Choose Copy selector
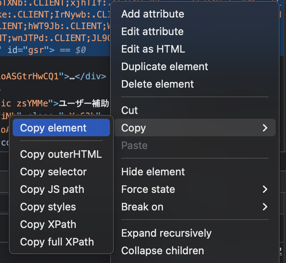Viewport: 286px width, 263px height. [61, 172]
